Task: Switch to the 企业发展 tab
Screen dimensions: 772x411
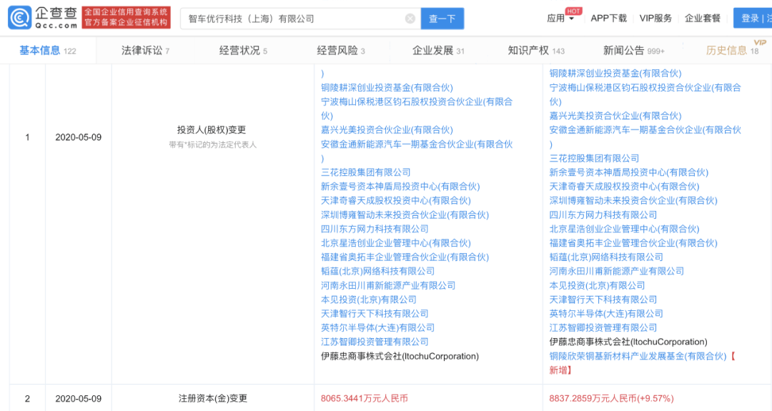Action: pos(438,50)
